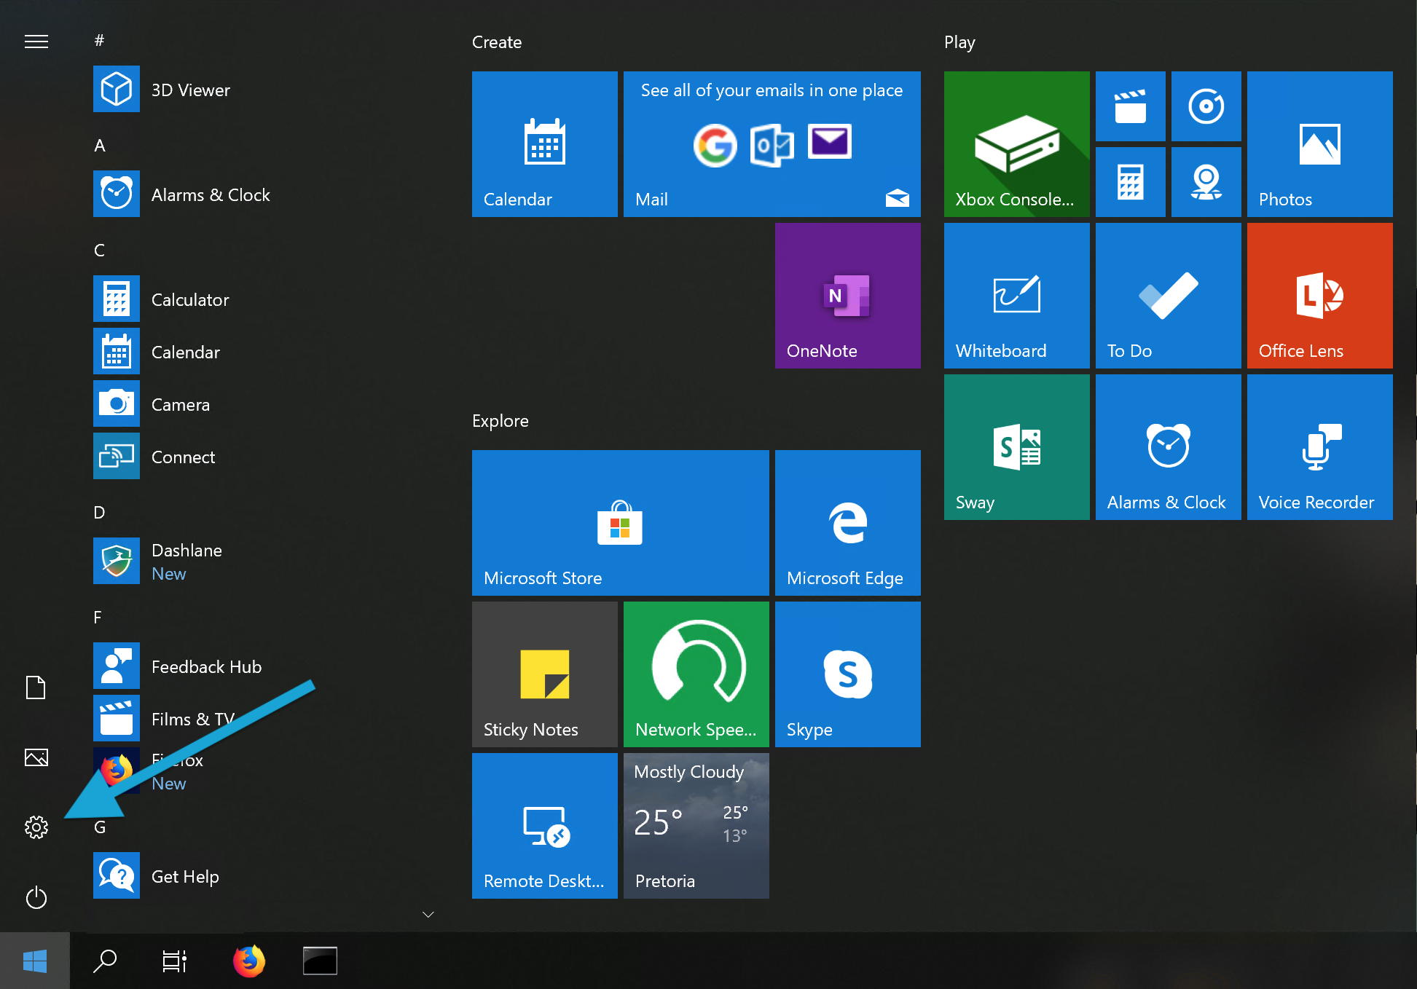Click the down chevron below the app list
The image size is (1417, 989).
[x=428, y=914]
